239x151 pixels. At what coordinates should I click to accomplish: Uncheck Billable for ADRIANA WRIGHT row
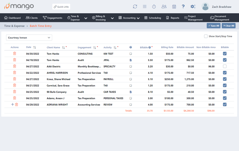point(225,104)
